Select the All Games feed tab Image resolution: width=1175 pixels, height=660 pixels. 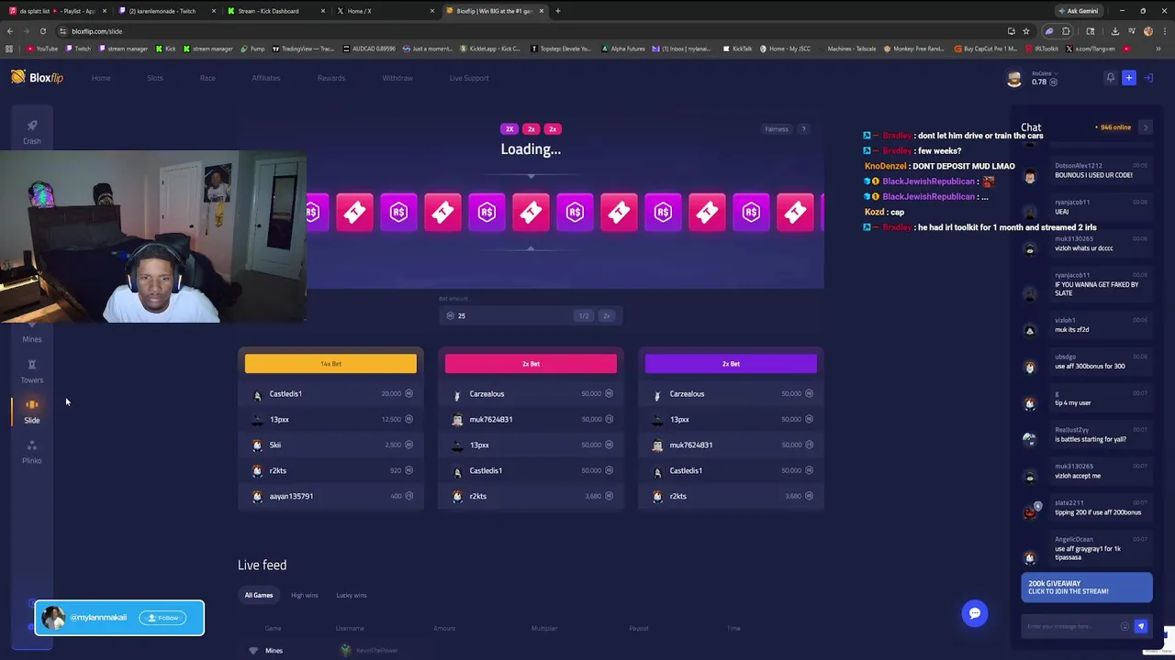click(x=259, y=595)
